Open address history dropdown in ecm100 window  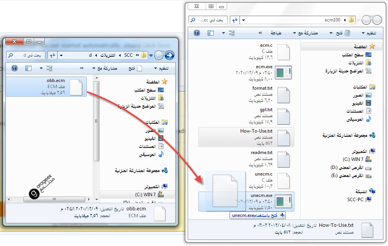coord(243,20)
